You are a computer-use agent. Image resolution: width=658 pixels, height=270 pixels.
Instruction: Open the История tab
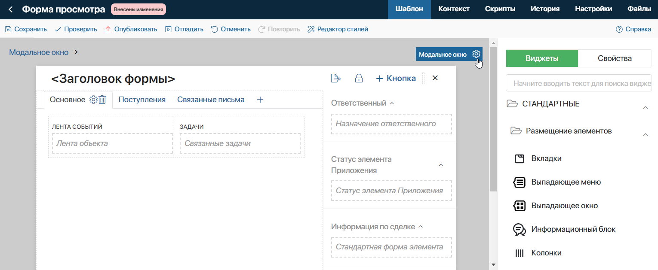[x=545, y=9]
